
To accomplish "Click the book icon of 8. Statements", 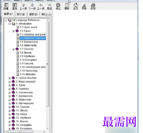I will click(x=13, y=100).
